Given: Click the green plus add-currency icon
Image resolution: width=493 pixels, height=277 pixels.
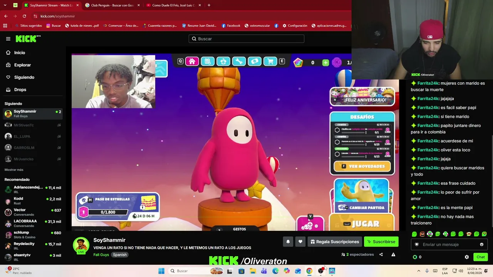Looking at the screenshot, I should point(325,62).
